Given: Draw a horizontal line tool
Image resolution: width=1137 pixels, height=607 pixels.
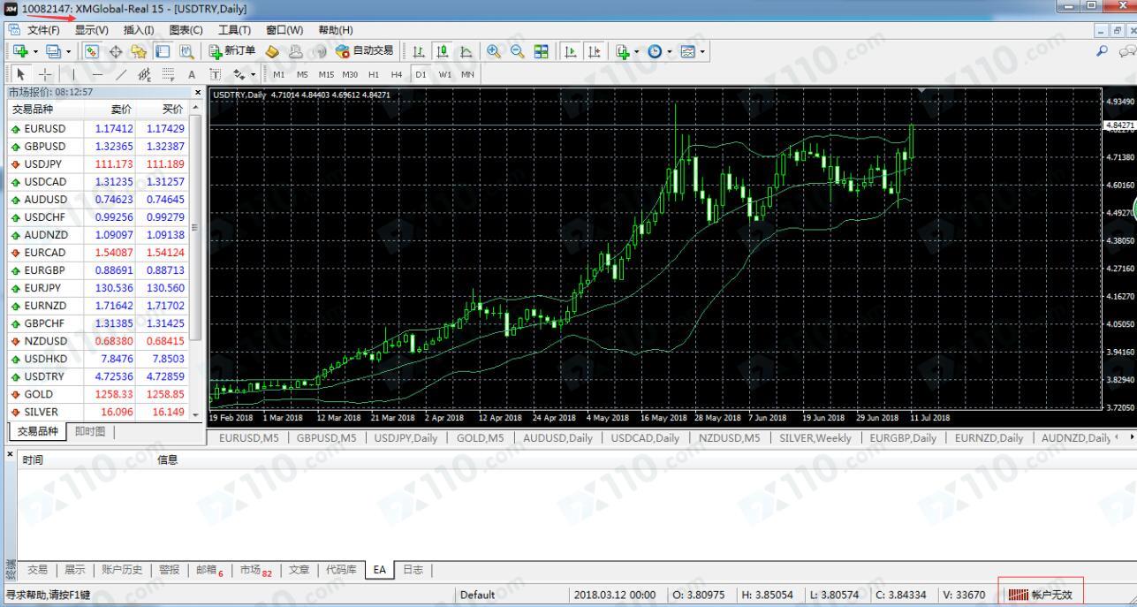Looking at the screenshot, I should point(97,74).
